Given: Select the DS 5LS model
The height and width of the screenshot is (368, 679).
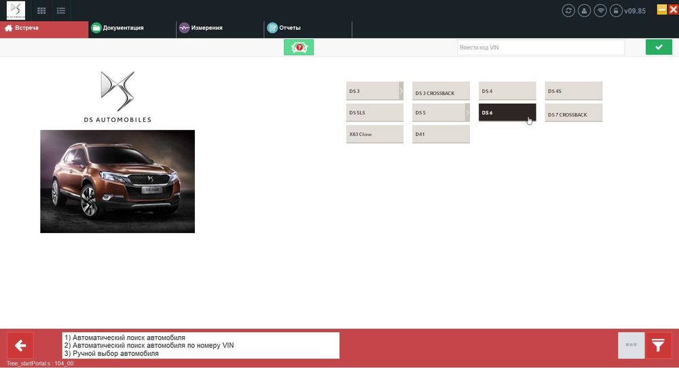Looking at the screenshot, I should click(x=375, y=113).
